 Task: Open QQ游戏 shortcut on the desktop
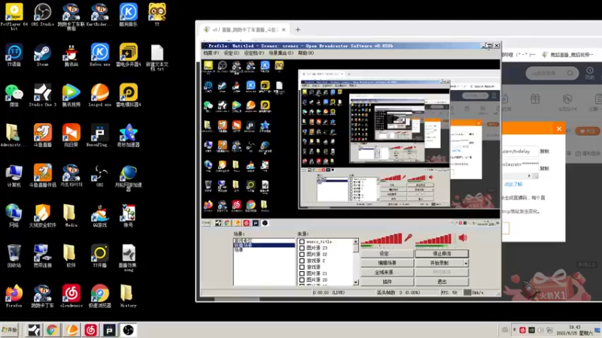100,216
